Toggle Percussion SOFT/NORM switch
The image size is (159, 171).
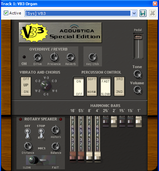coord(92,86)
